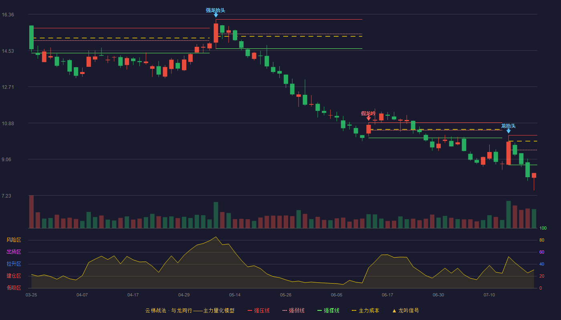
Task: Click the 06-17 date label
Action: (387, 295)
